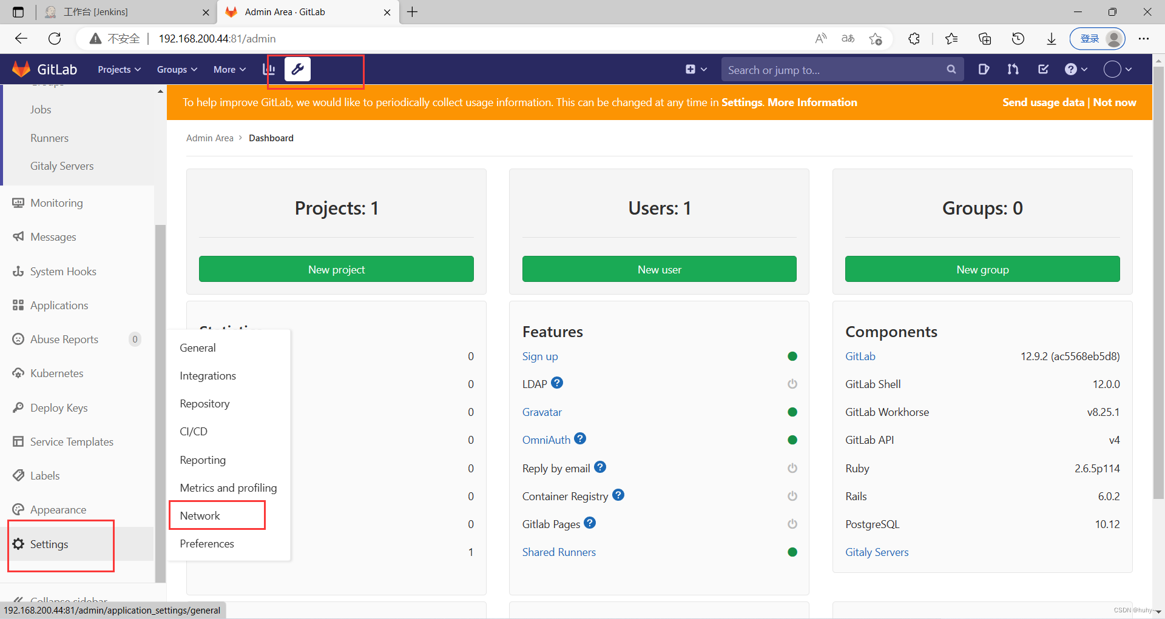The image size is (1165, 619).
Task: Select Integrations in Settings flyout
Action: (208, 375)
